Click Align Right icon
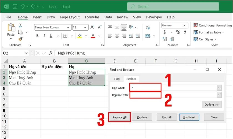 tap(124, 36)
